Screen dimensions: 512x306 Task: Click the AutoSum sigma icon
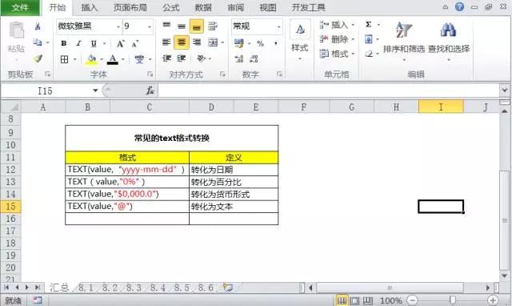(368, 25)
